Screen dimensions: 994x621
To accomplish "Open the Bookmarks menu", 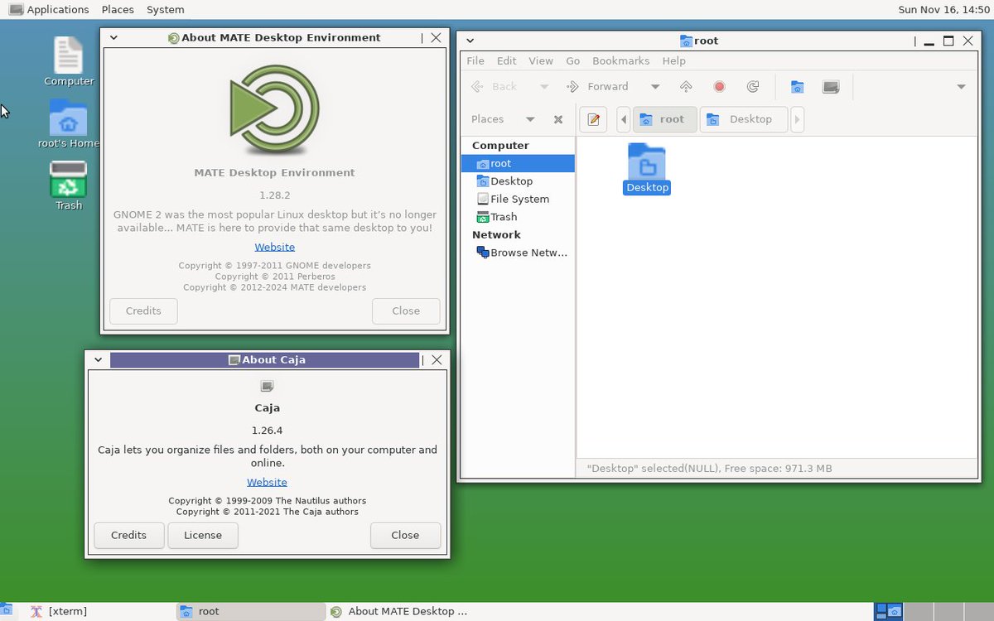I will pyautogui.click(x=621, y=61).
